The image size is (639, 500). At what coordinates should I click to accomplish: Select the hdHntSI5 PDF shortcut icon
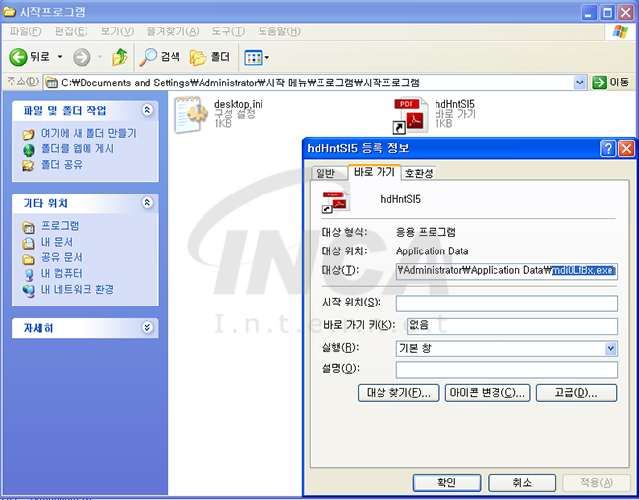pos(410,116)
